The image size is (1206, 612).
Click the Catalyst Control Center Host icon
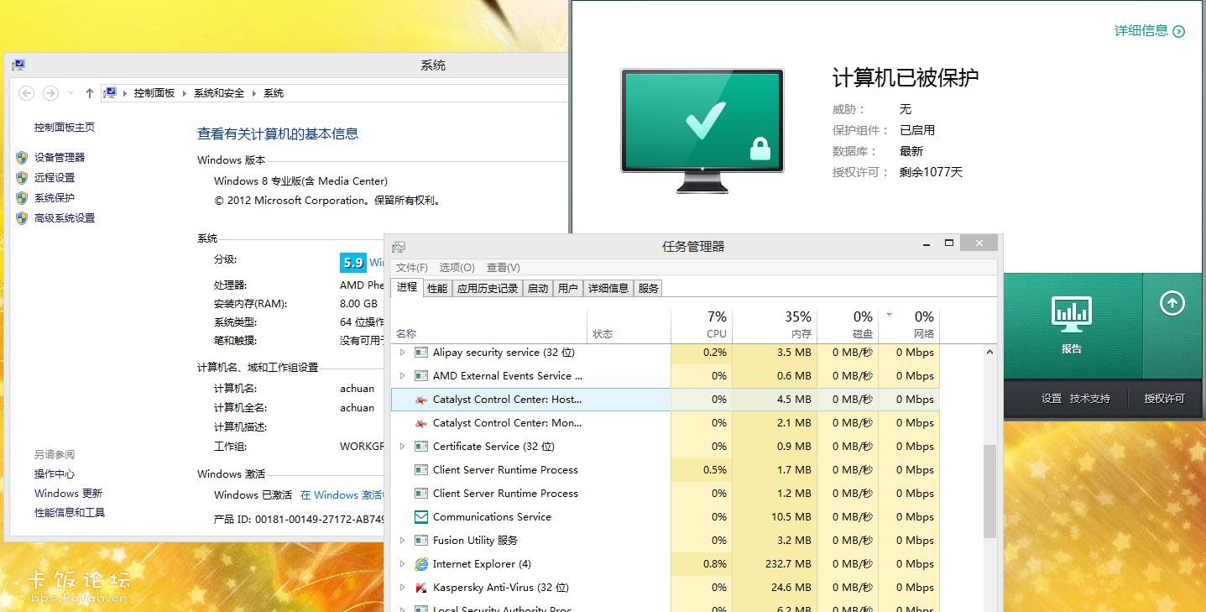coord(421,400)
